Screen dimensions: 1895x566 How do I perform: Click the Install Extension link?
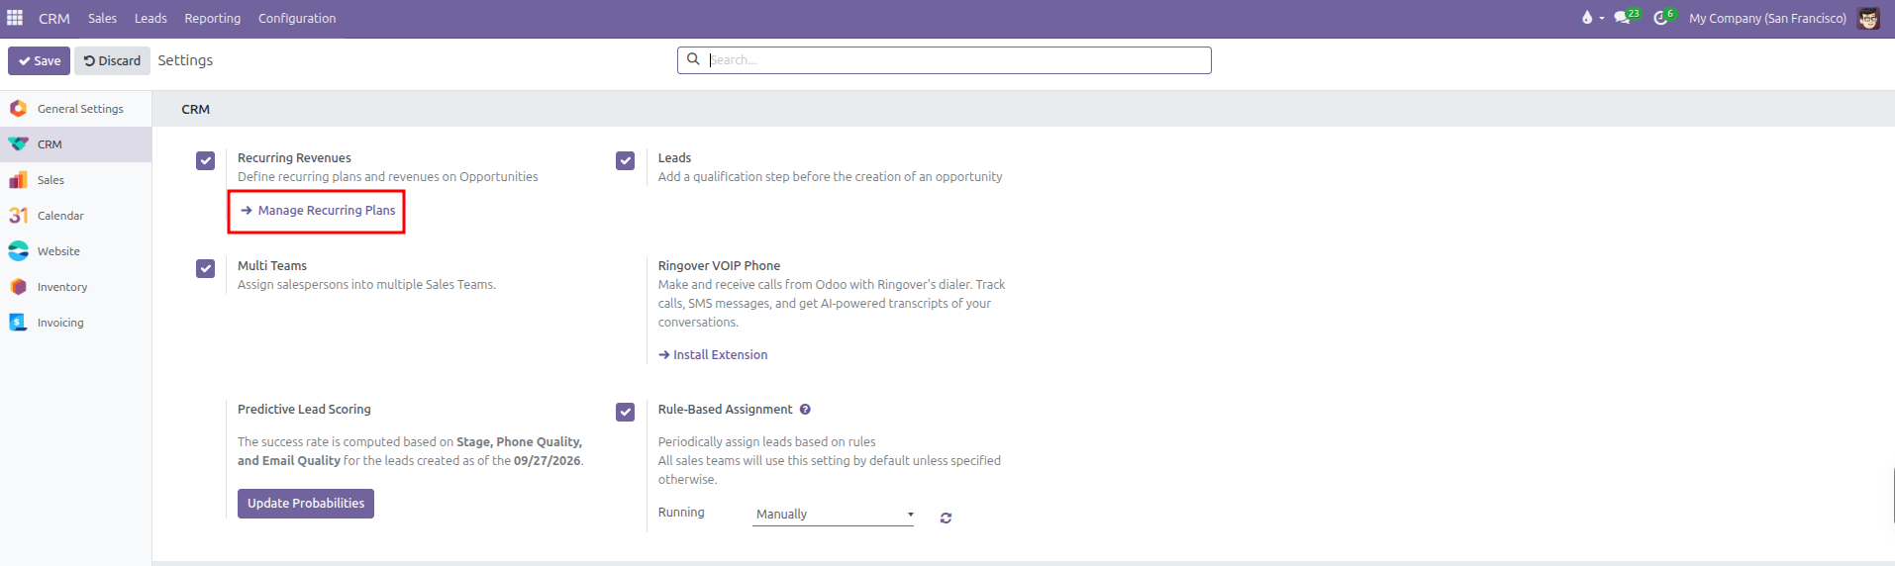pos(713,355)
